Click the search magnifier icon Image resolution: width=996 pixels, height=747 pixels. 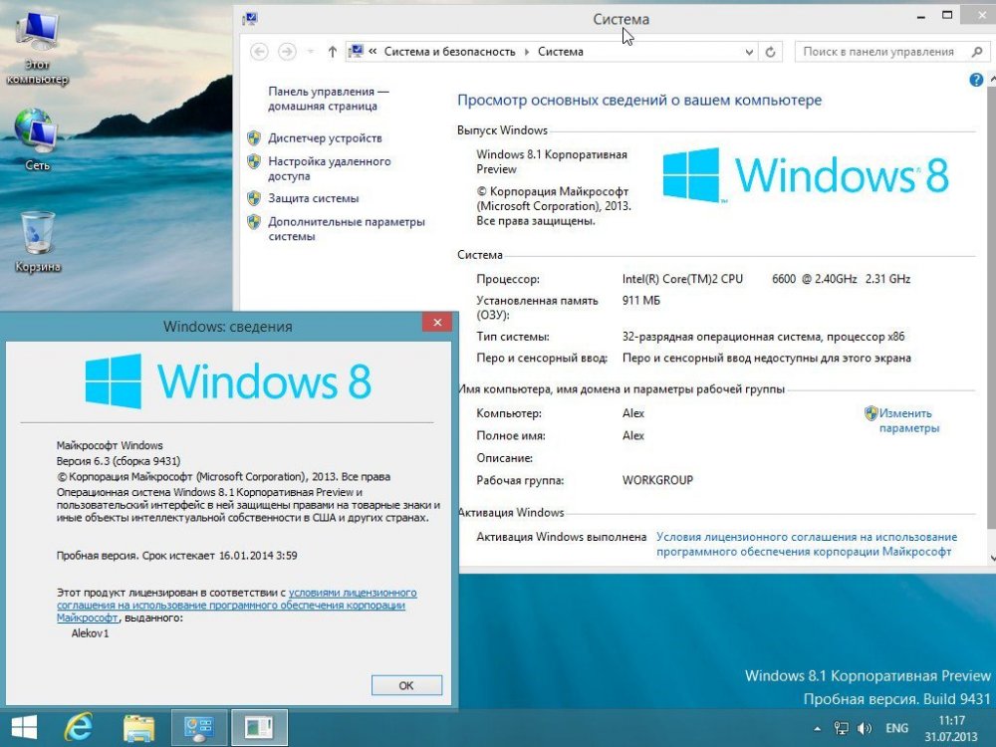point(977,52)
